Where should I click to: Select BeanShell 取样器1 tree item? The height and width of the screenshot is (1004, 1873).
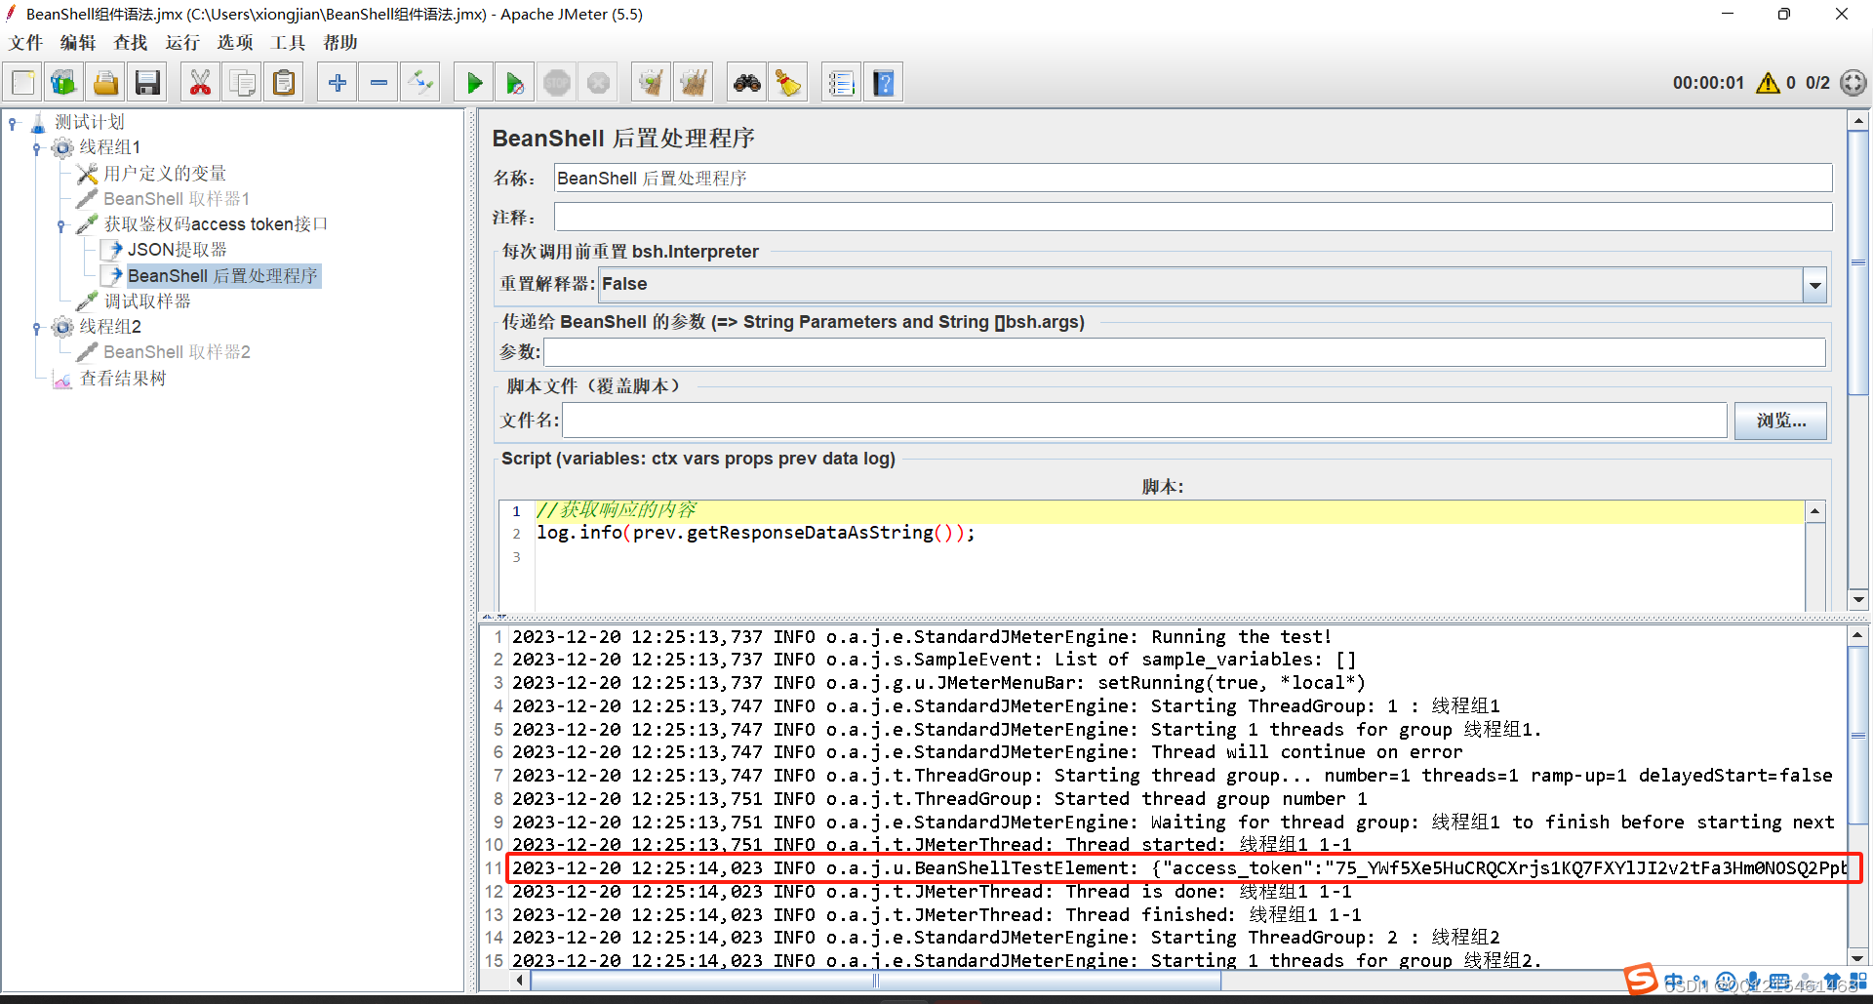(x=177, y=199)
